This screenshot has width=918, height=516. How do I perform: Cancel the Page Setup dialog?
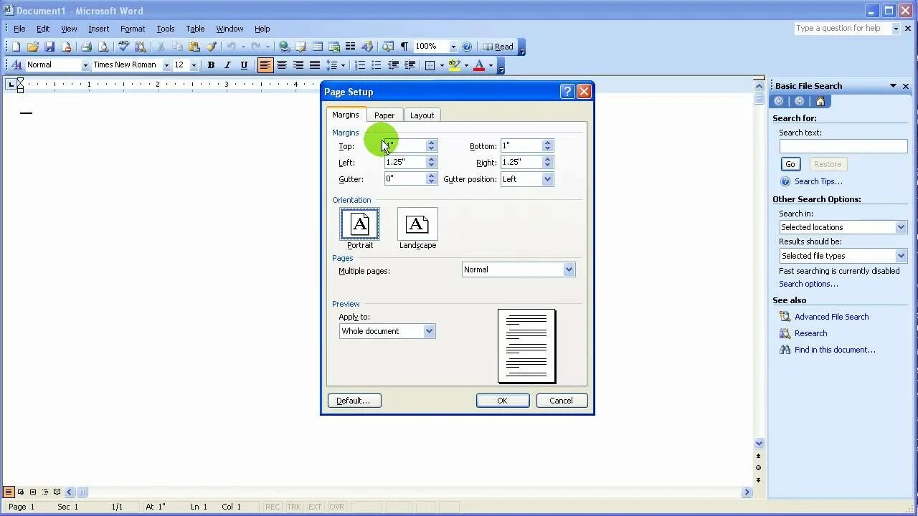561,401
